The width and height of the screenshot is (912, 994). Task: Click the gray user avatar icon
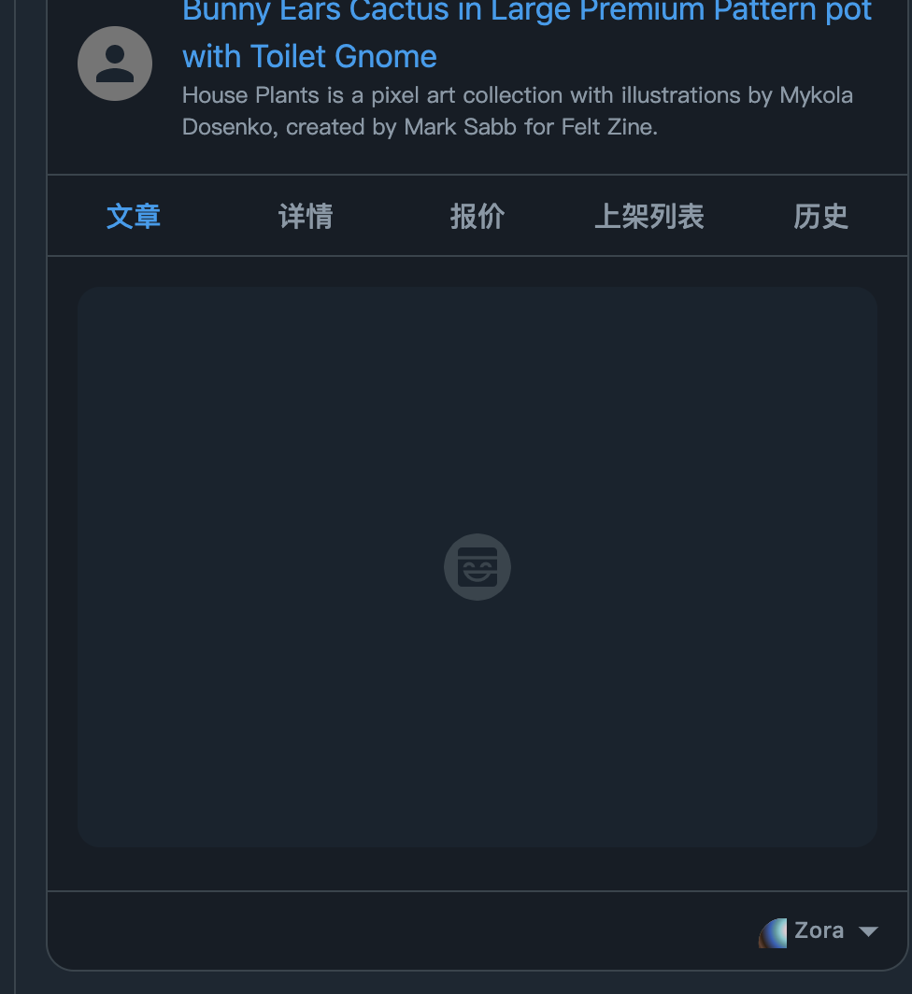[x=115, y=64]
